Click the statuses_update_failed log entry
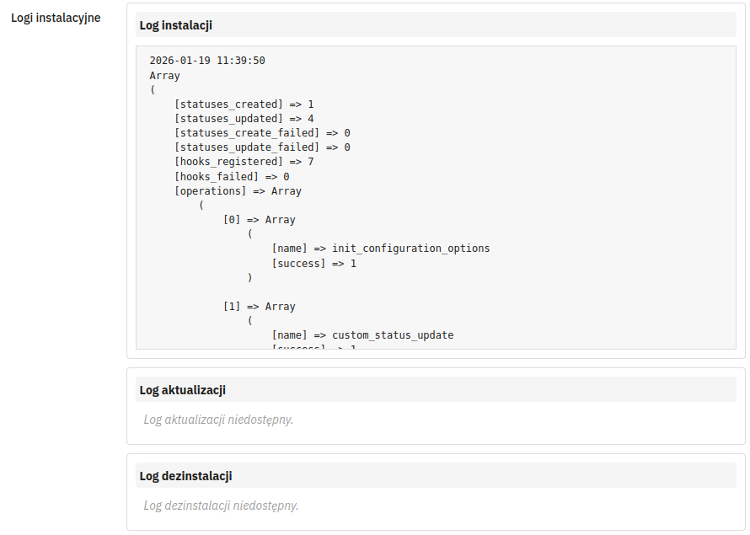 [261, 147]
